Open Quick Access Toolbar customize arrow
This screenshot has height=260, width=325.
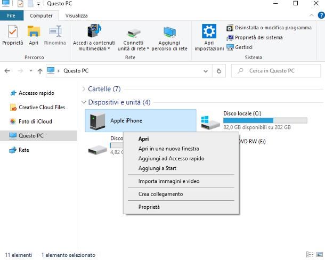[x=38, y=4]
